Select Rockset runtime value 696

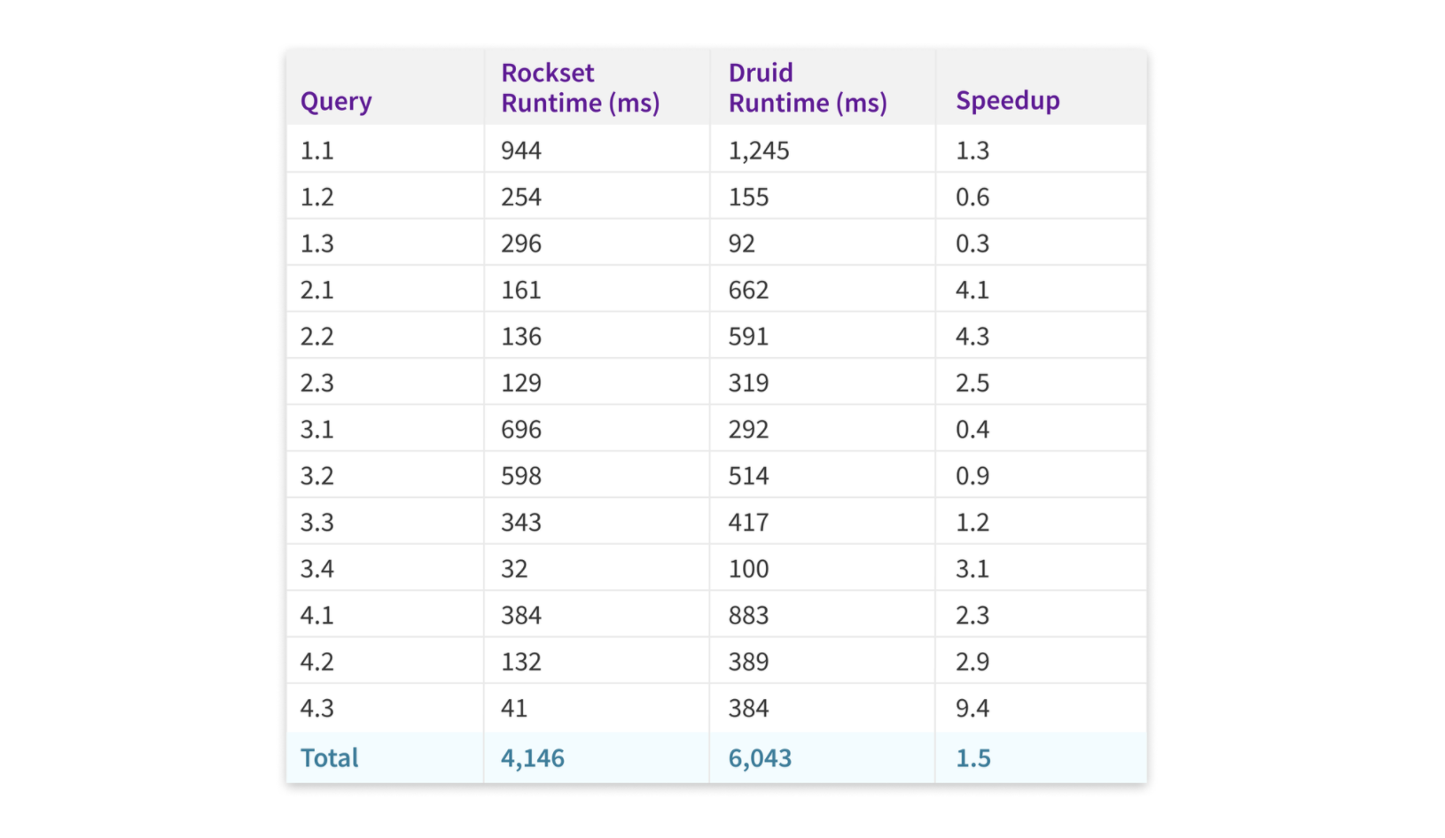[521, 430]
